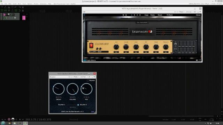Select settings bank D in amp plugin
This screenshot has width=223, height=125.
140,15
